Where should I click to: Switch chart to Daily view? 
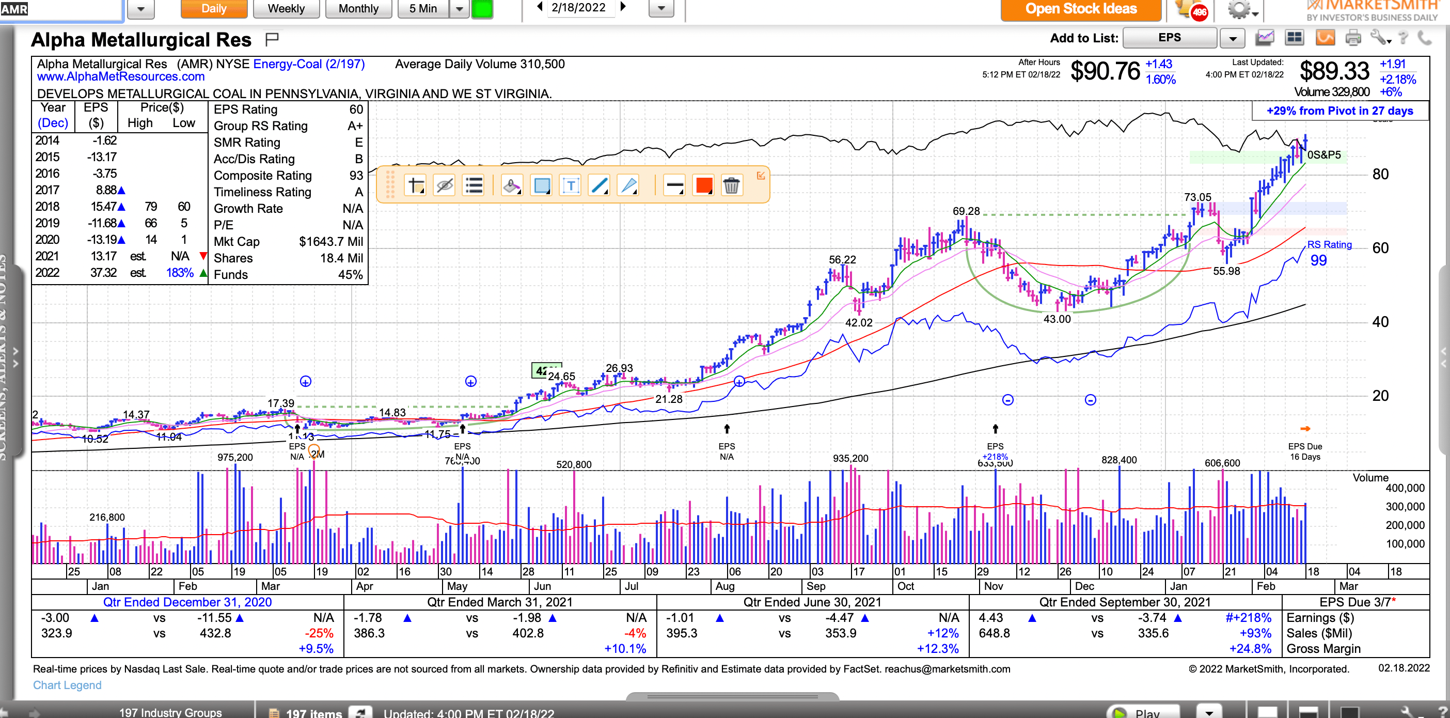click(x=214, y=8)
